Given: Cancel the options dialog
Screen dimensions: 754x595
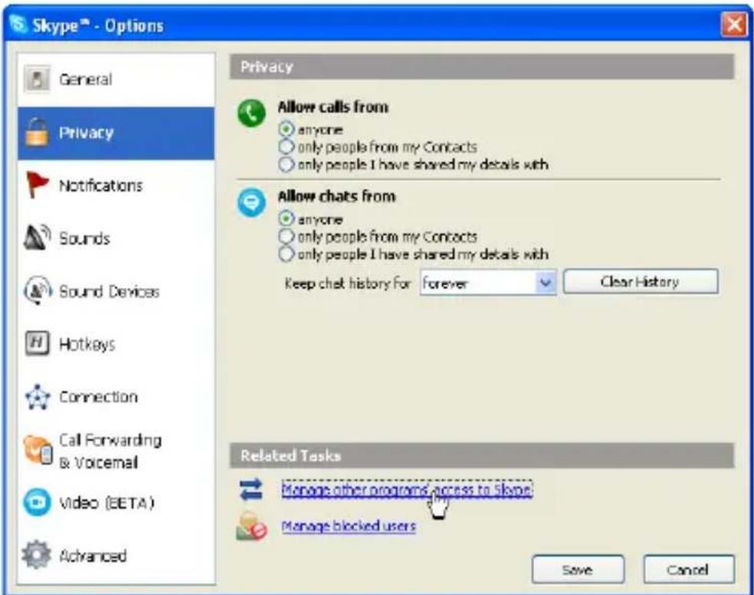Looking at the screenshot, I should click(689, 570).
